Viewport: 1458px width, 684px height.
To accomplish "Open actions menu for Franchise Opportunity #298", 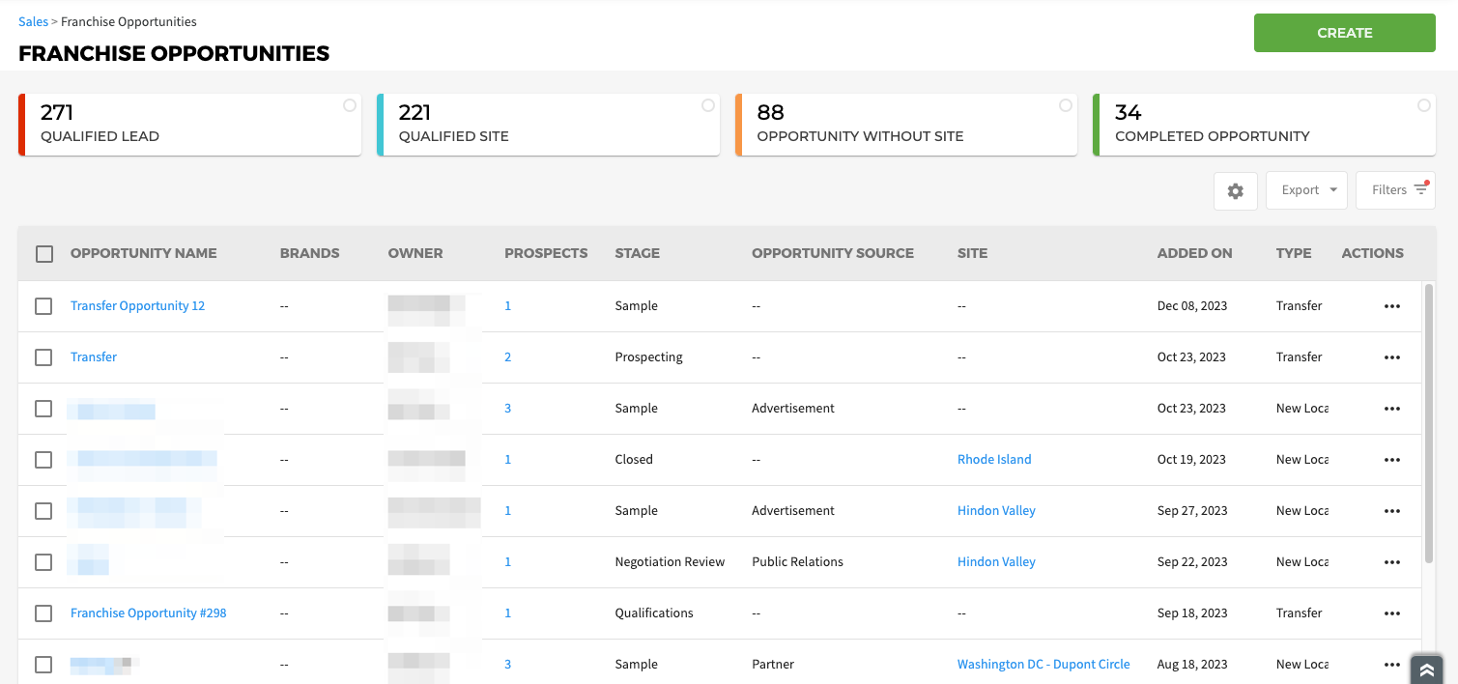I will [x=1391, y=613].
